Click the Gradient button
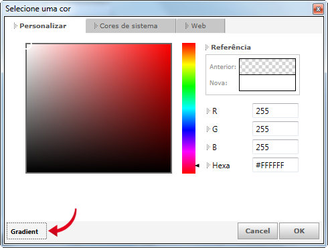The height and width of the screenshot is (248, 328). (27, 231)
